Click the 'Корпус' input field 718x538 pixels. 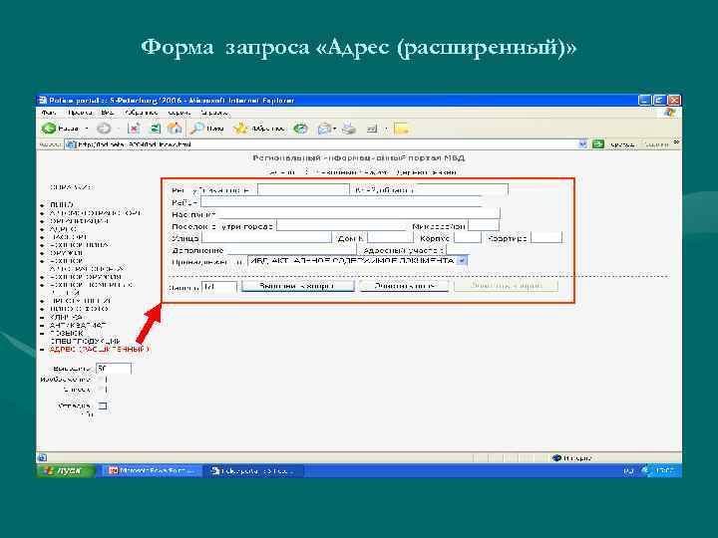tap(468, 238)
